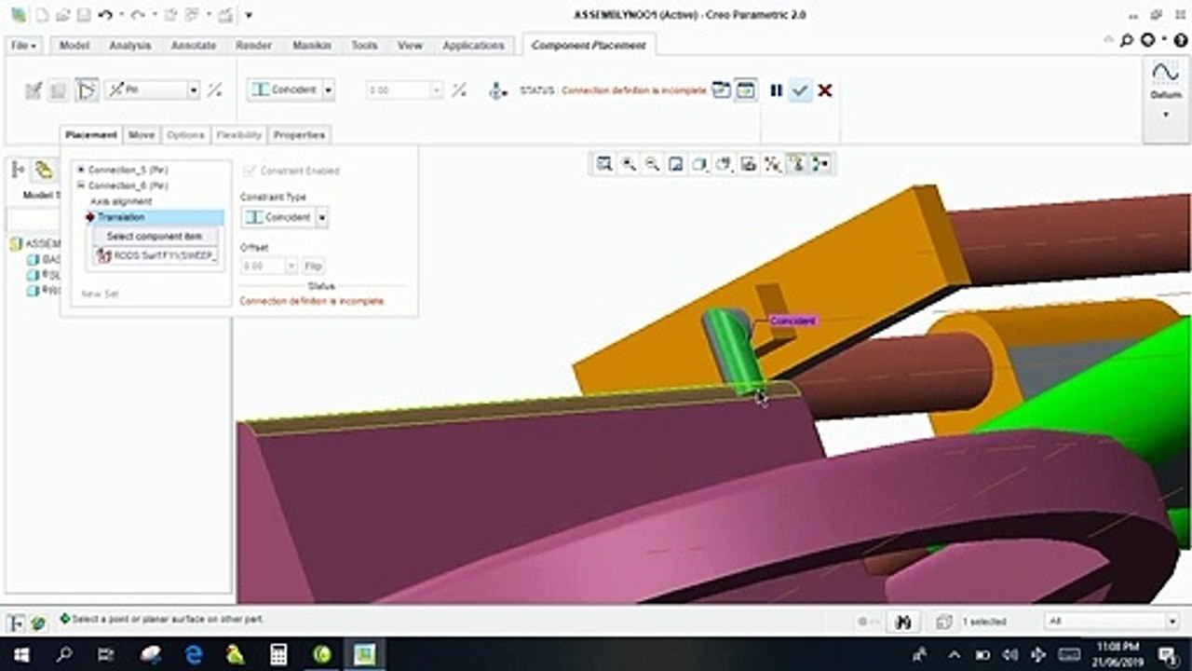
Task: Open the Properties panel tab
Action: (x=299, y=135)
